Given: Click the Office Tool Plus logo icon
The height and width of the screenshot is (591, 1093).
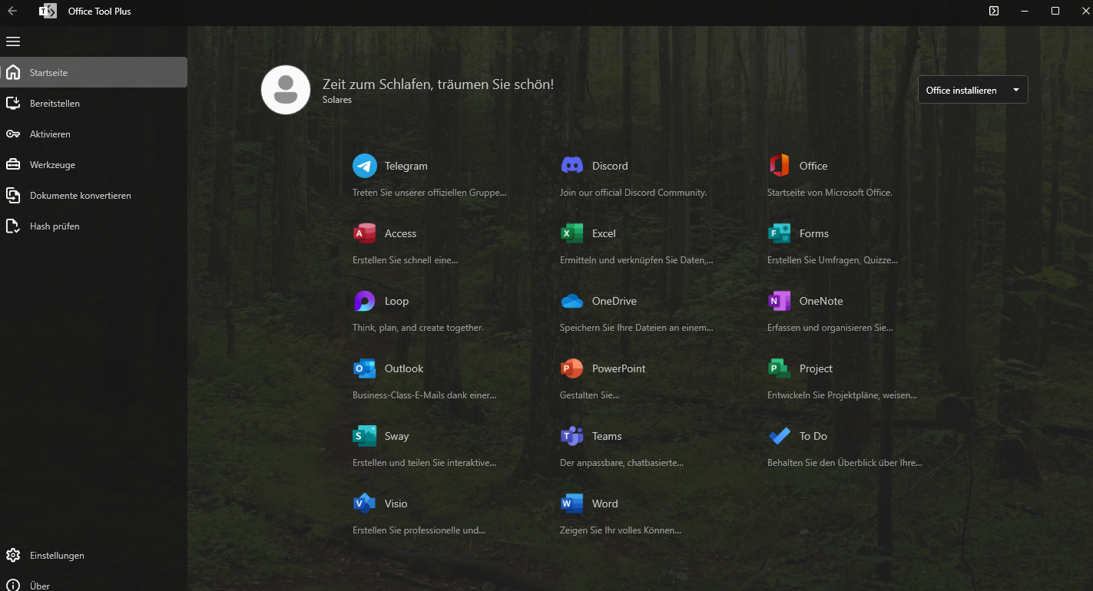Looking at the screenshot, I should (48, 11).
